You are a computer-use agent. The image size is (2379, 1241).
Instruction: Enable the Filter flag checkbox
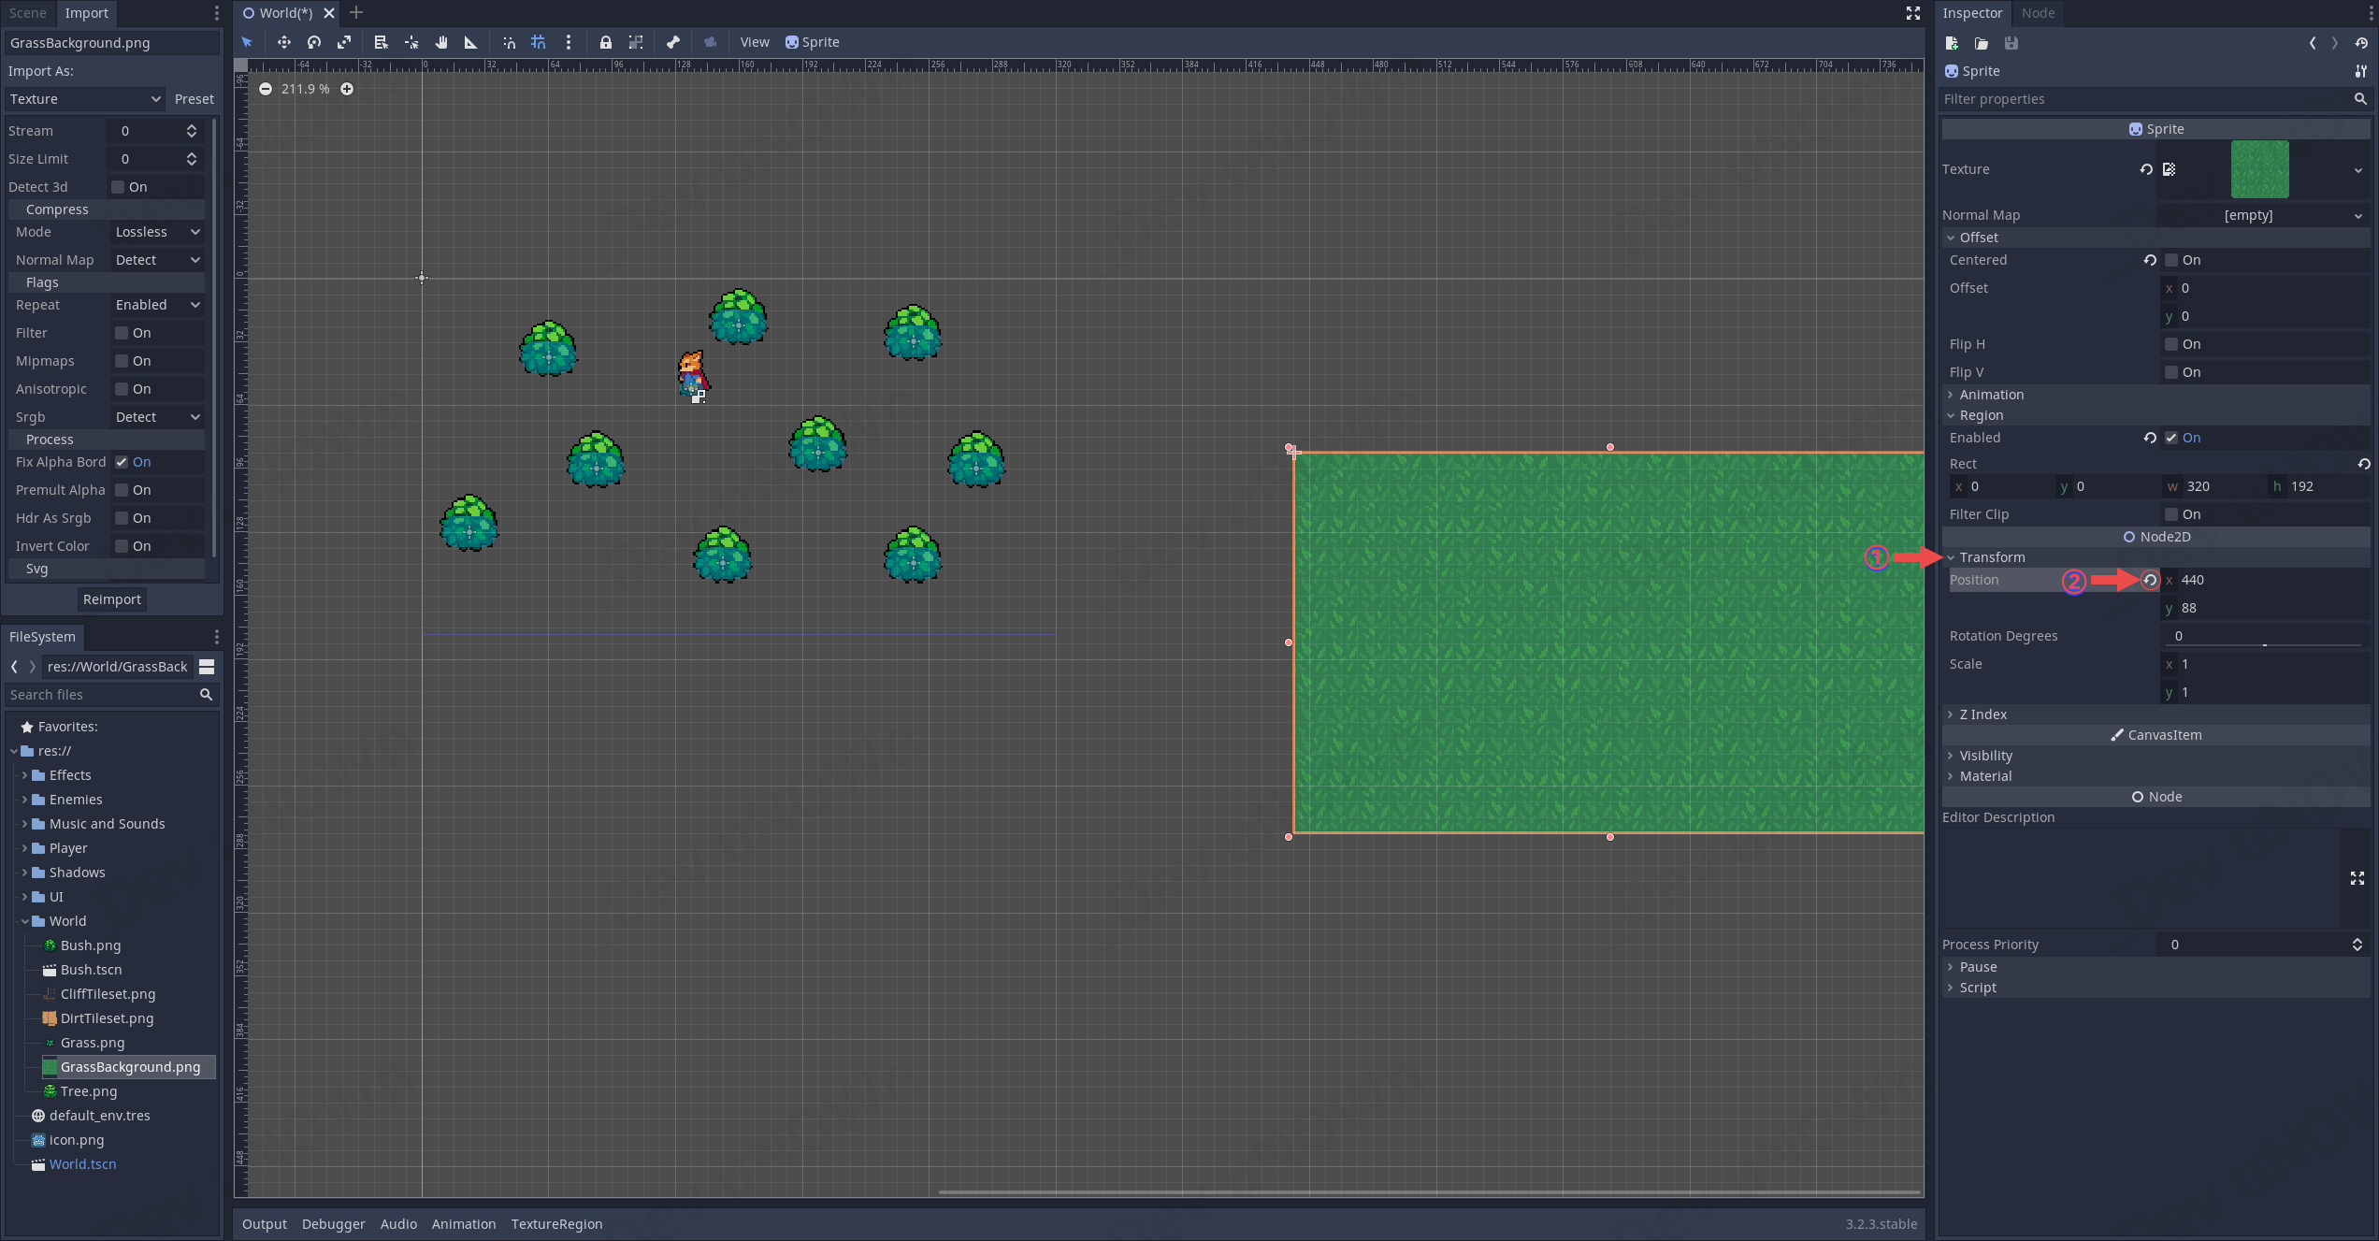pyautogui.click(x=122, y=333)
